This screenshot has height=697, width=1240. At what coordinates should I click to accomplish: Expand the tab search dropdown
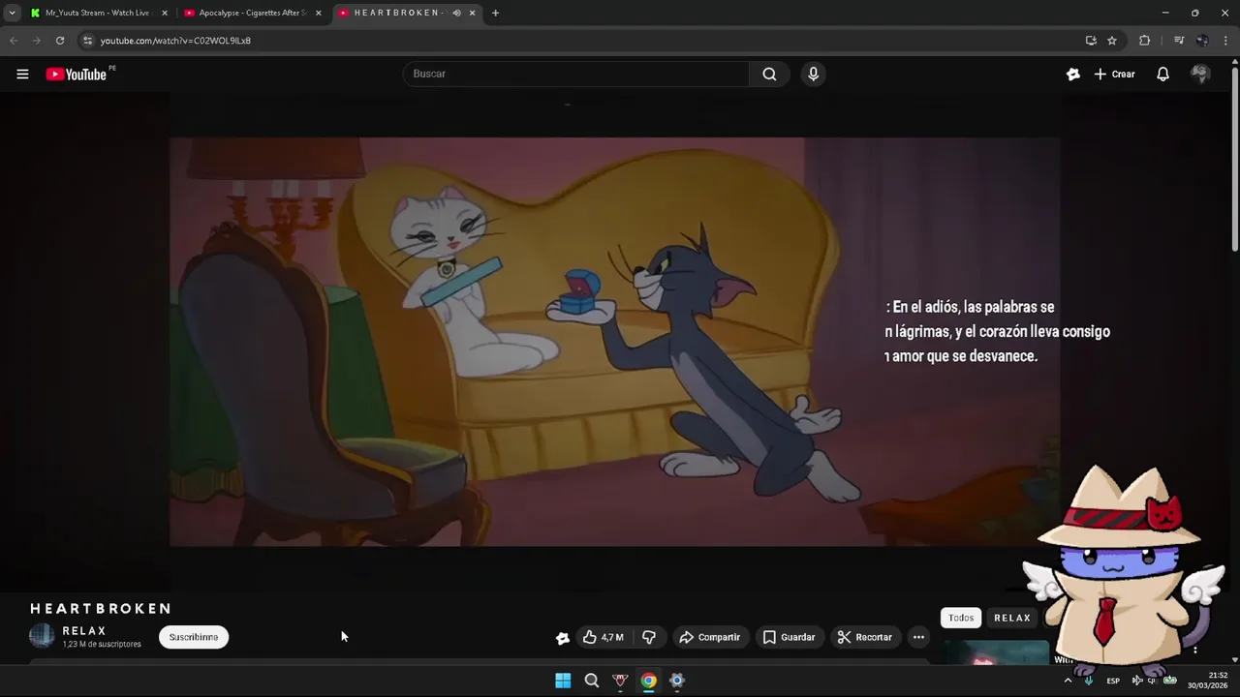tap(12, 13)
